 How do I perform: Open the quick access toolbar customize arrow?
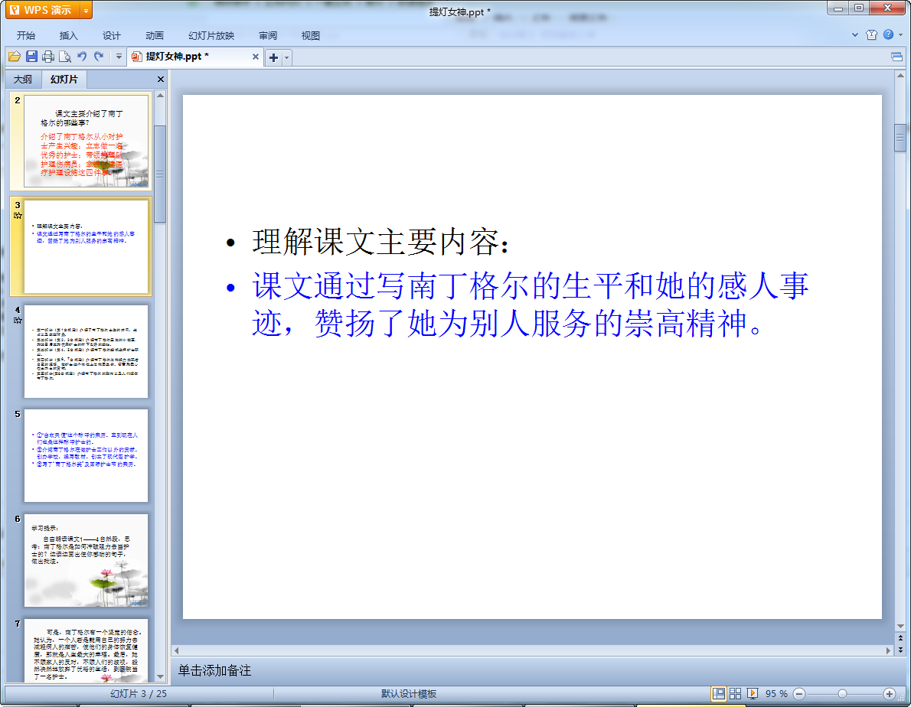tap(119, 57)
